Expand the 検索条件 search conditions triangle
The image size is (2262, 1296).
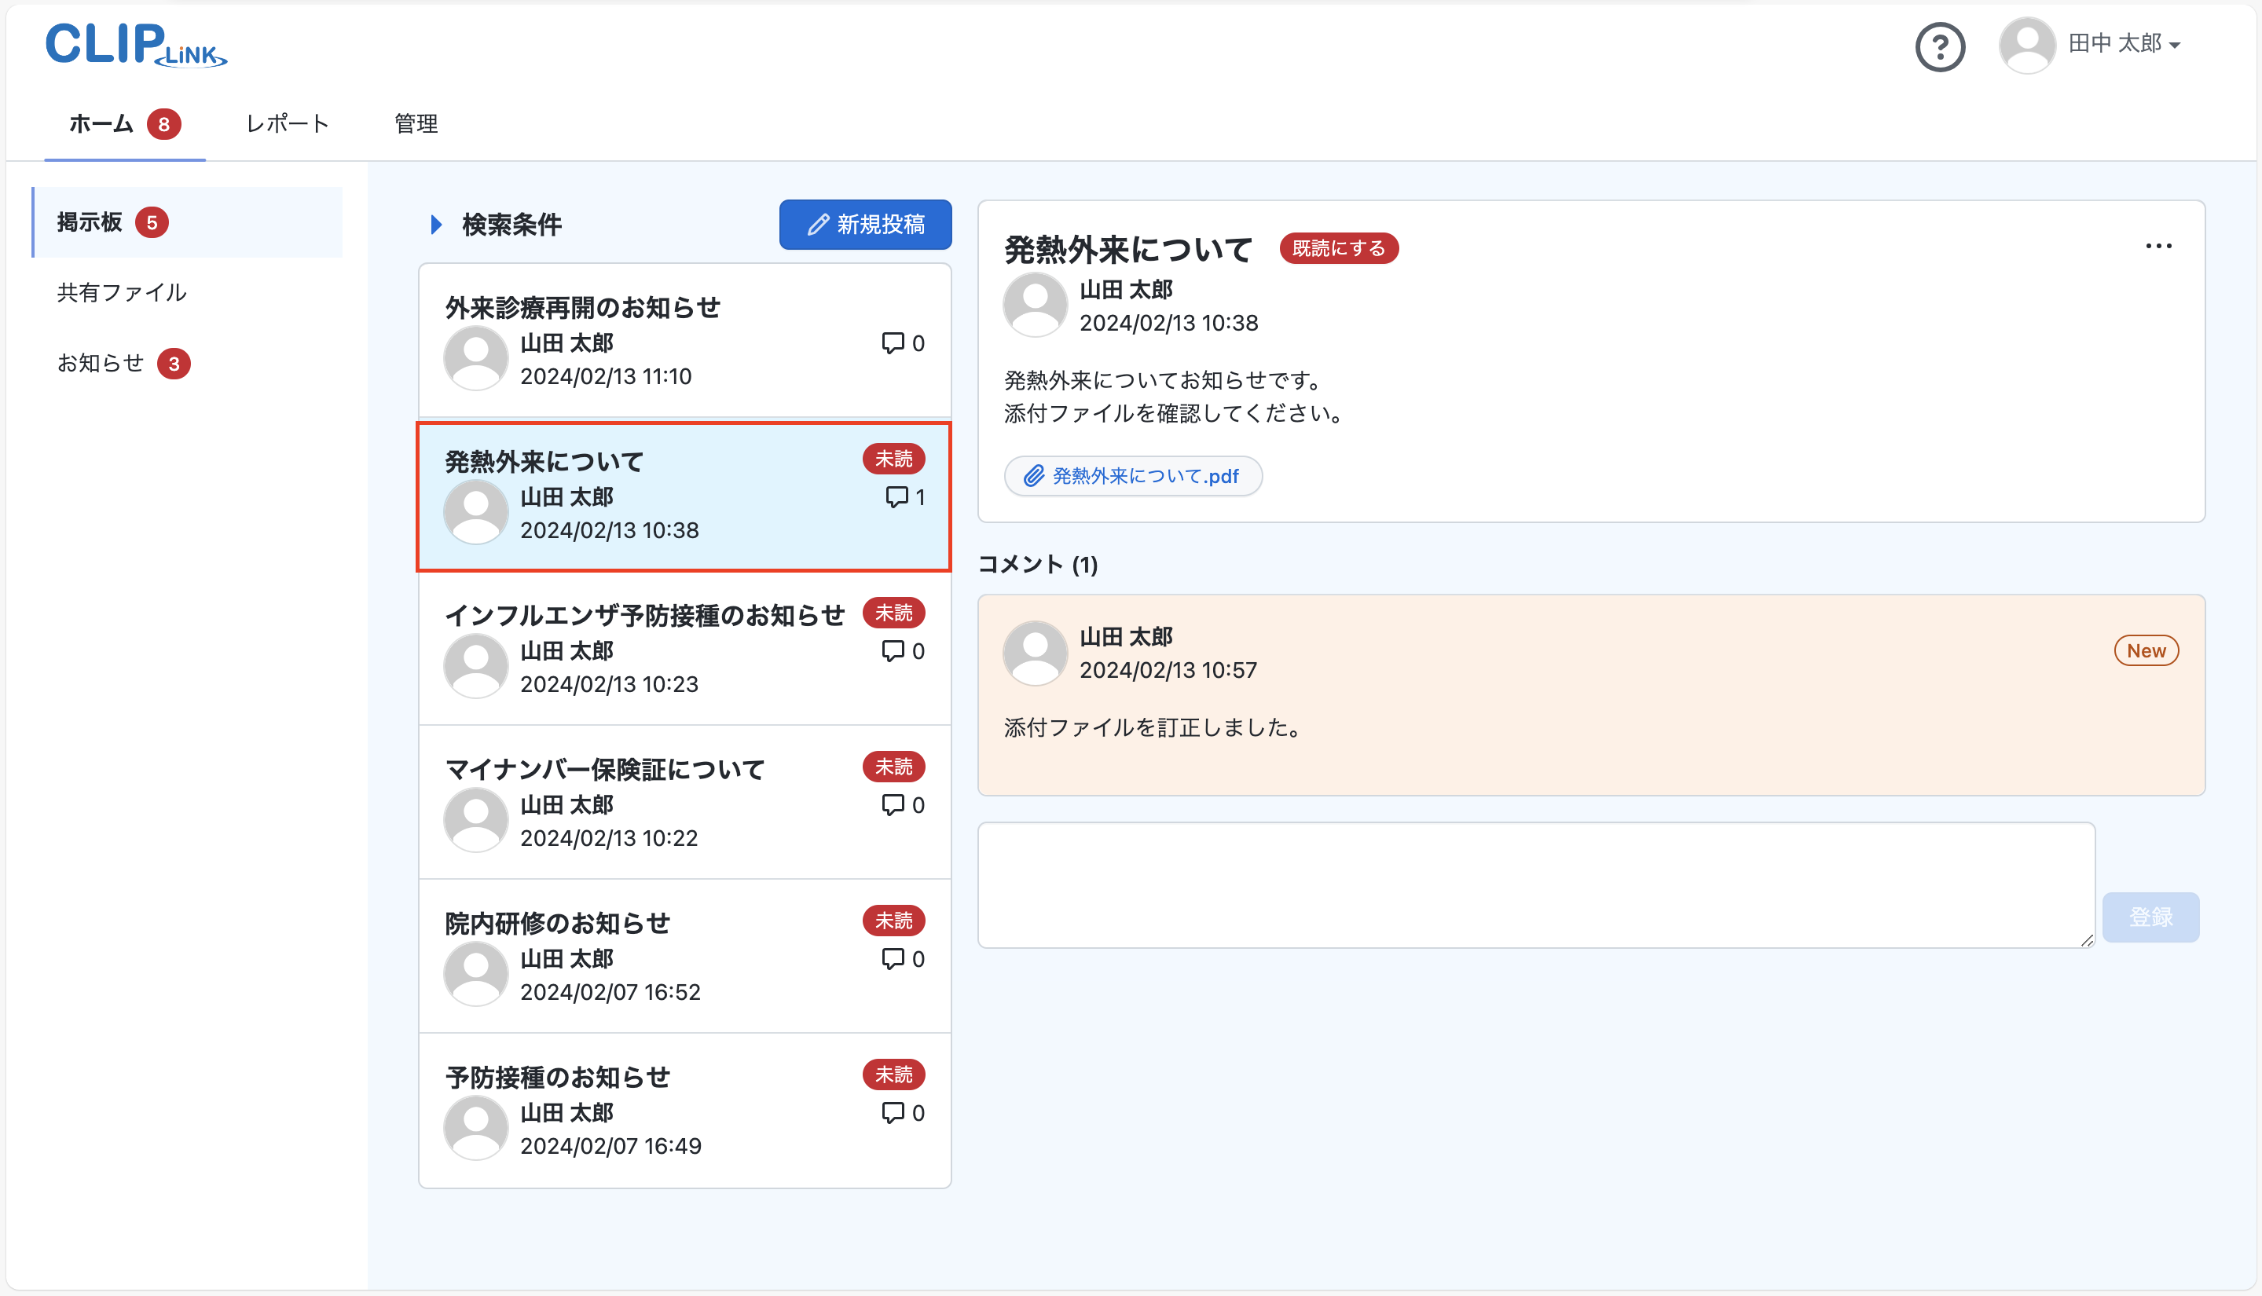click(436, 225)
